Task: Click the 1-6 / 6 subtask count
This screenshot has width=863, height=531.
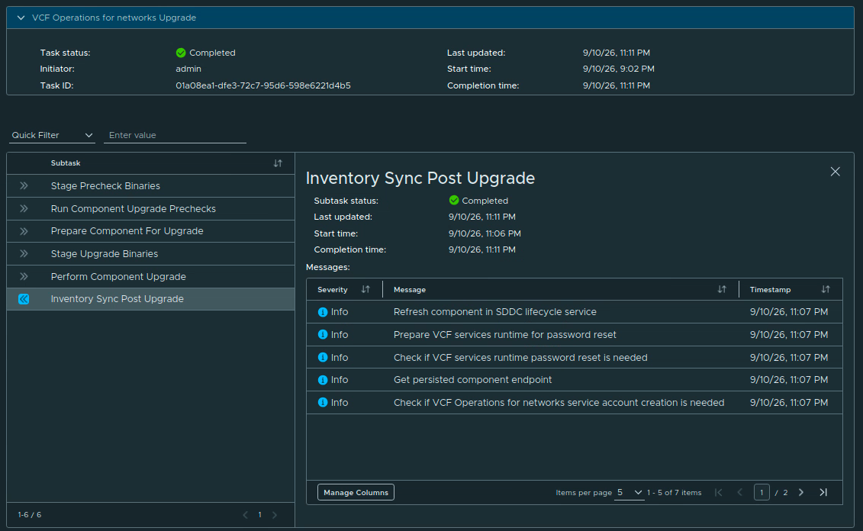Action: (x=30, y=515)
